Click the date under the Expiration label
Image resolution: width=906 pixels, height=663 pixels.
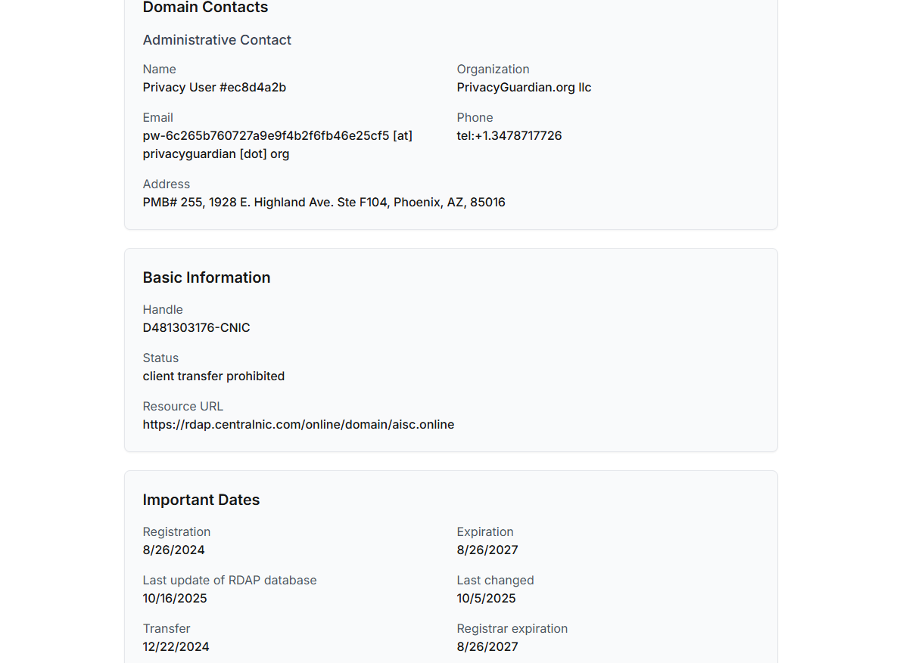(487, 550)
